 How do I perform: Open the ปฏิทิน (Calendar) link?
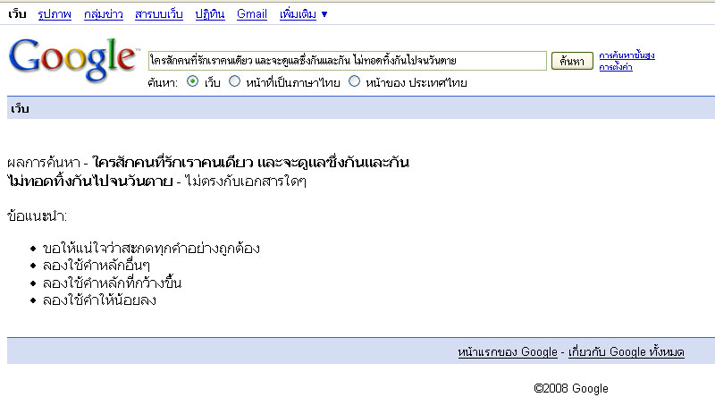point(210,14)
